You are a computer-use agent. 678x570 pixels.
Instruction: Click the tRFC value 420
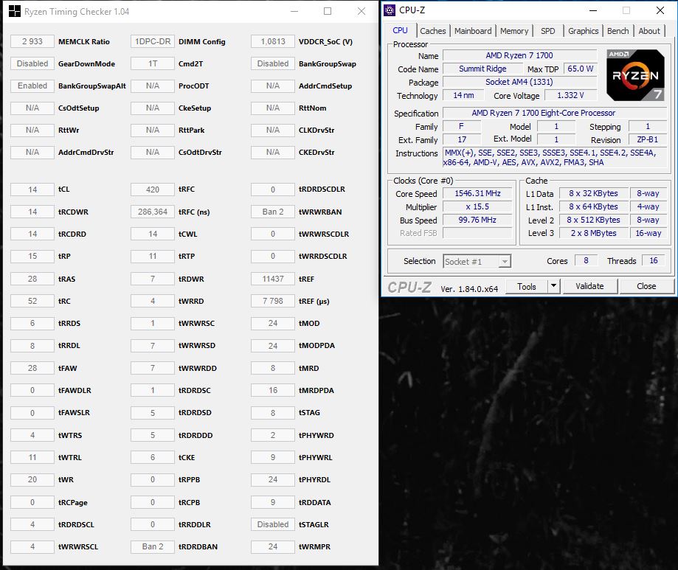coord(153,190)
